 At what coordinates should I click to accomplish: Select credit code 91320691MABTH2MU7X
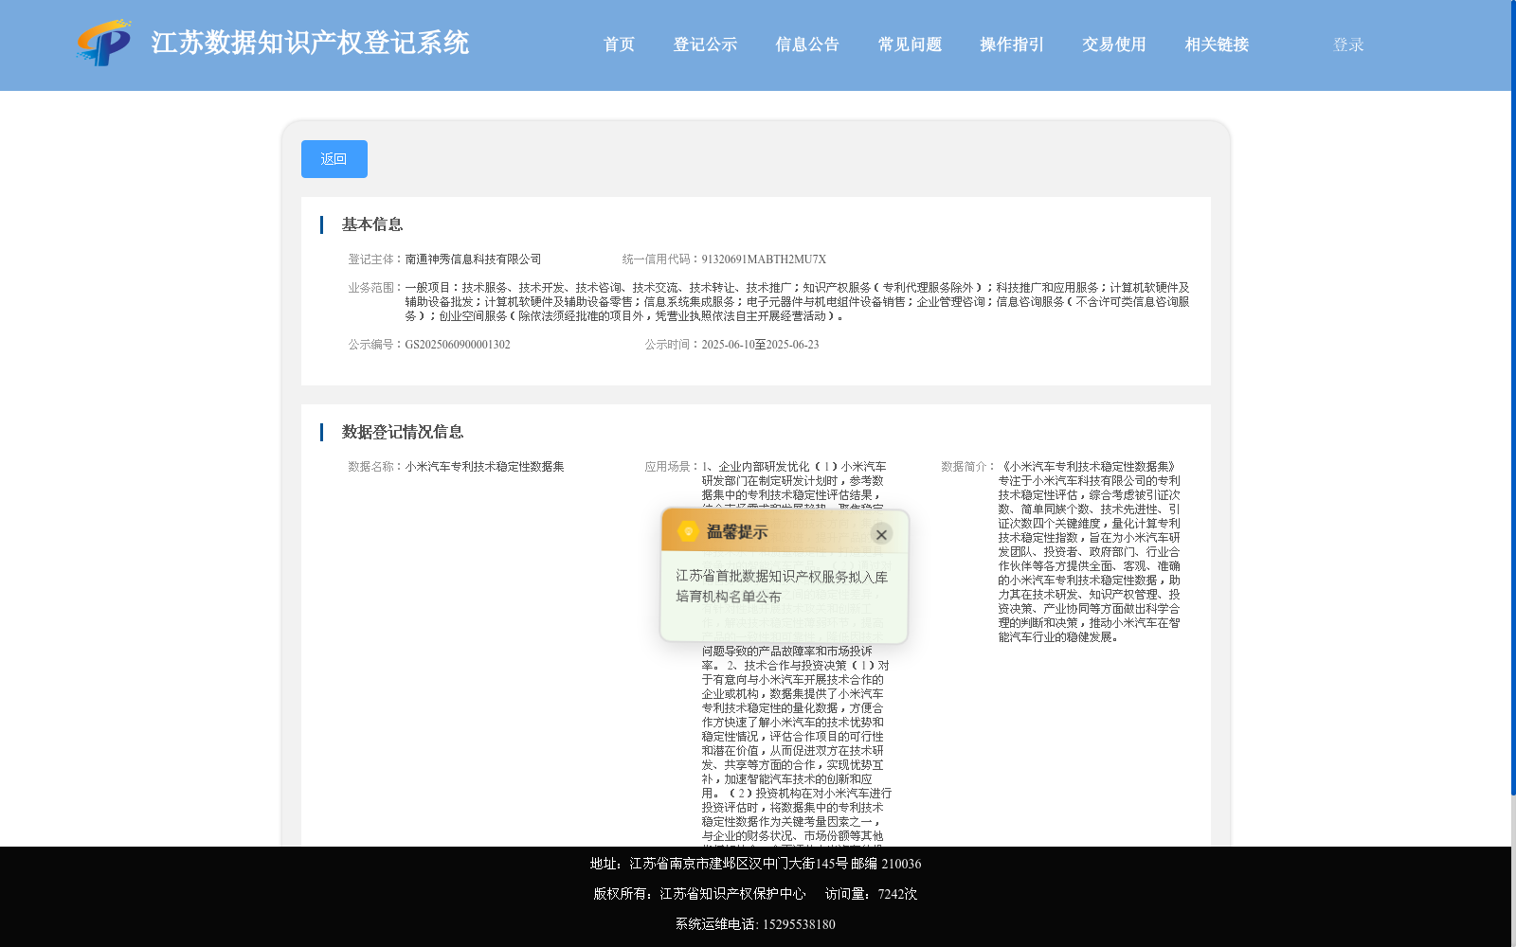[764, 259]
